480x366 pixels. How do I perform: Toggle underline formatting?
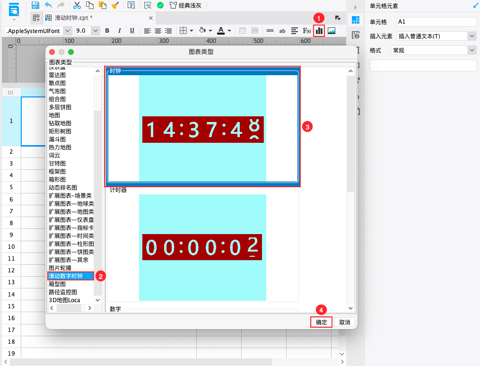click(132, 31)
